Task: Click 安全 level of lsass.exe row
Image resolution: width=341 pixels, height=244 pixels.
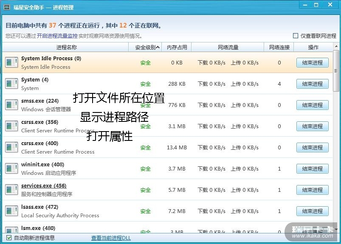Action: click(x=145, y=211)
